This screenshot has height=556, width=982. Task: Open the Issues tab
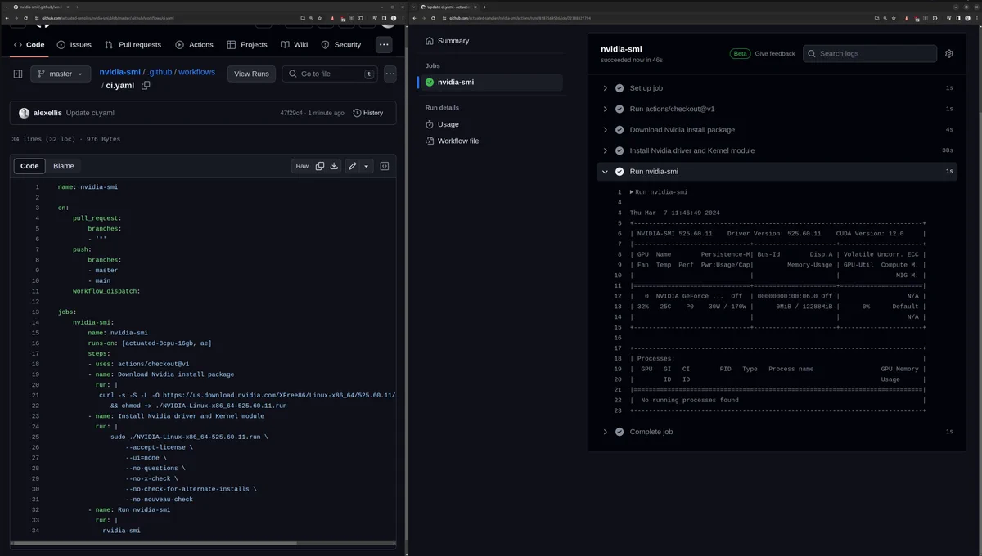tap(74, 45)
